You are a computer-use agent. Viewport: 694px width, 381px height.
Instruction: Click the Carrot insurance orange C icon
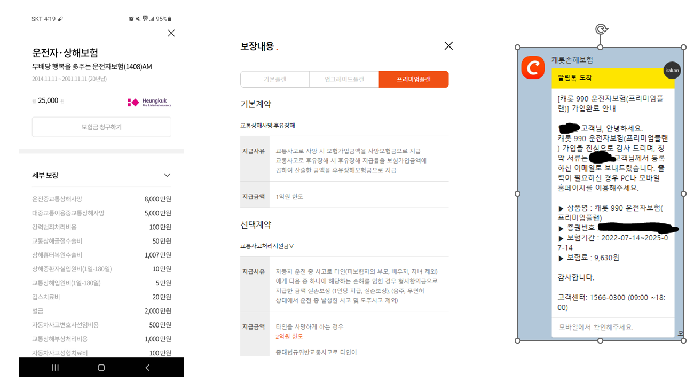(x=533, y=67)
